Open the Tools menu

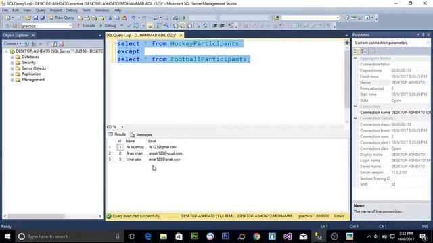coord(86,11)
